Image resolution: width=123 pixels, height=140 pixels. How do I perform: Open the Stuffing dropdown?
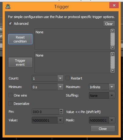coord(102,95)
